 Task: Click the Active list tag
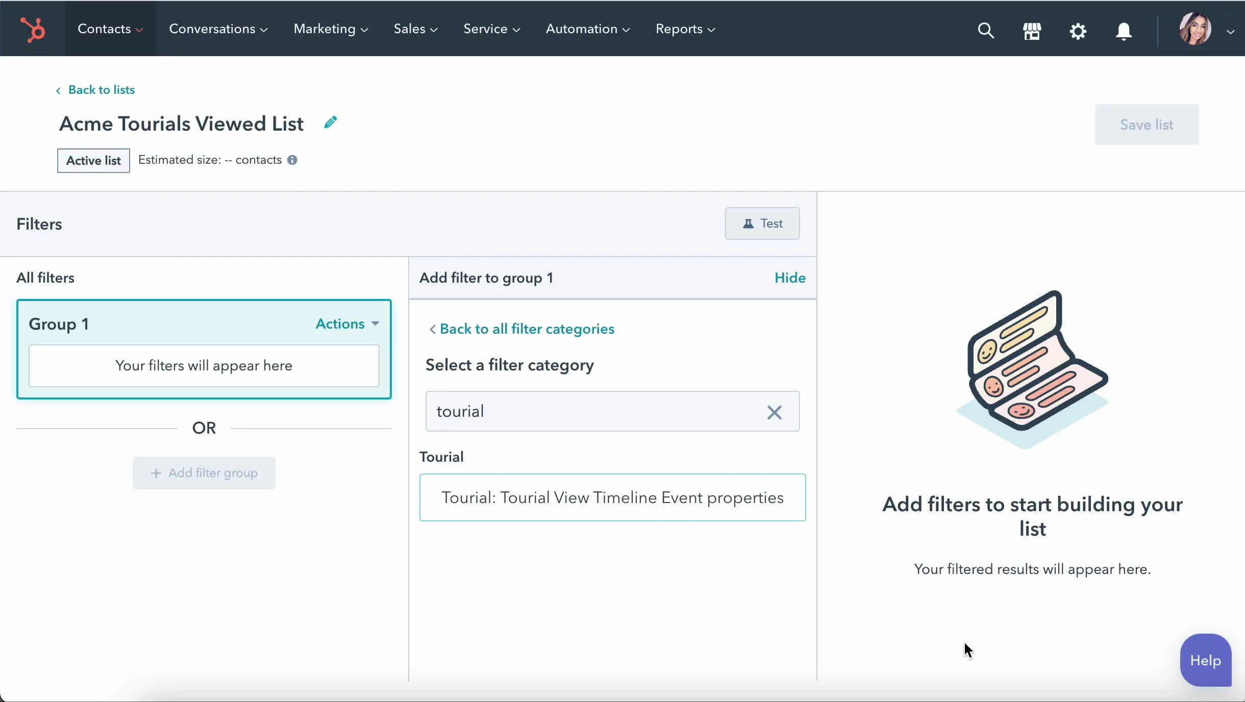[x=93, y=161]
